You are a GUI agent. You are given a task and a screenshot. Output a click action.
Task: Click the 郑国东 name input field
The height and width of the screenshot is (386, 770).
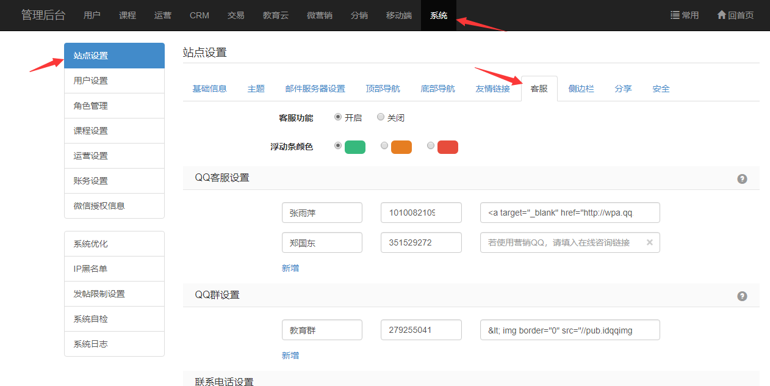click(322, 242)
